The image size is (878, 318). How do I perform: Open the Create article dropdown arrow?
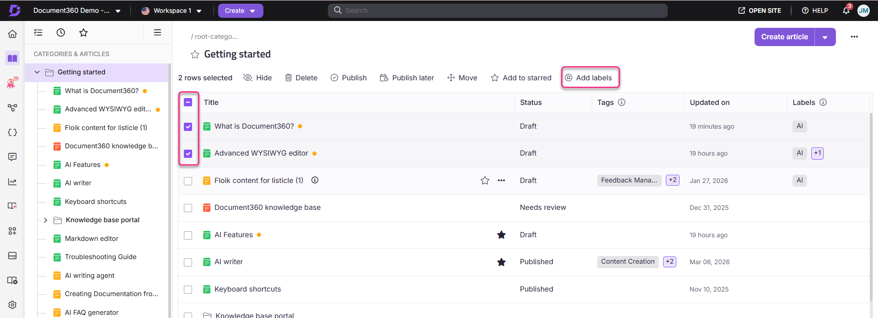[x=825, y=37]
